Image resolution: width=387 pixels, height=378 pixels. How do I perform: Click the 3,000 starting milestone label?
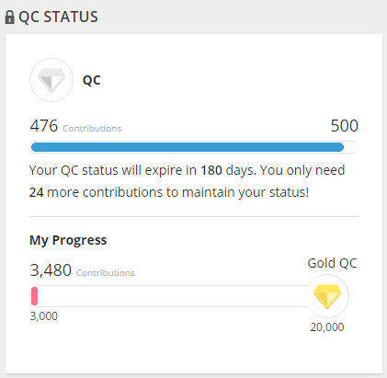pos(43,316)
